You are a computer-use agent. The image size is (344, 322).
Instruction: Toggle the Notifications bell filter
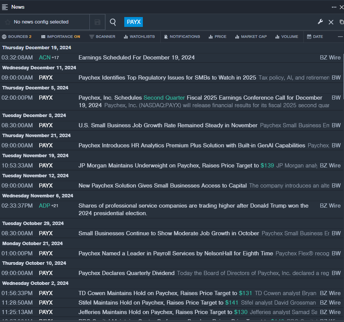click(x=181, y=37)
